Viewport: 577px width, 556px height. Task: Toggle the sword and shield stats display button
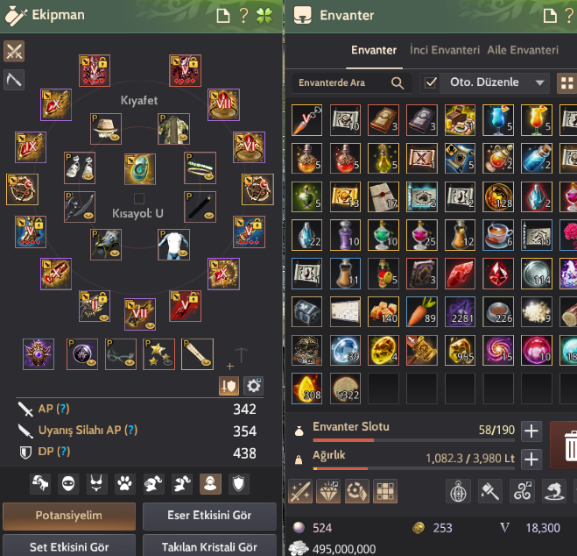tap(229, 386)
